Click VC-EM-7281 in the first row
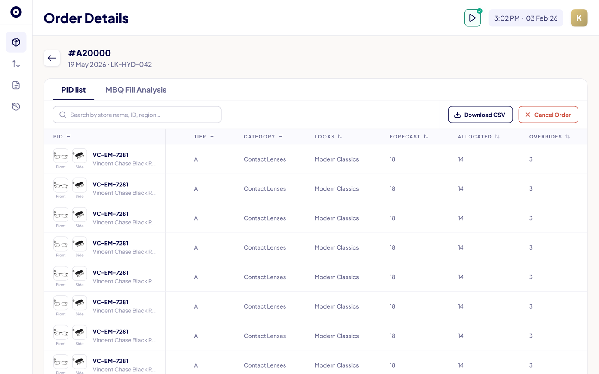This screenshot has height=374, width=599. pos(110,155)
